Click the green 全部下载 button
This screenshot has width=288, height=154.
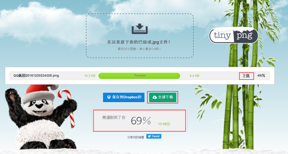pyautogui.click(x=163, y=97)
